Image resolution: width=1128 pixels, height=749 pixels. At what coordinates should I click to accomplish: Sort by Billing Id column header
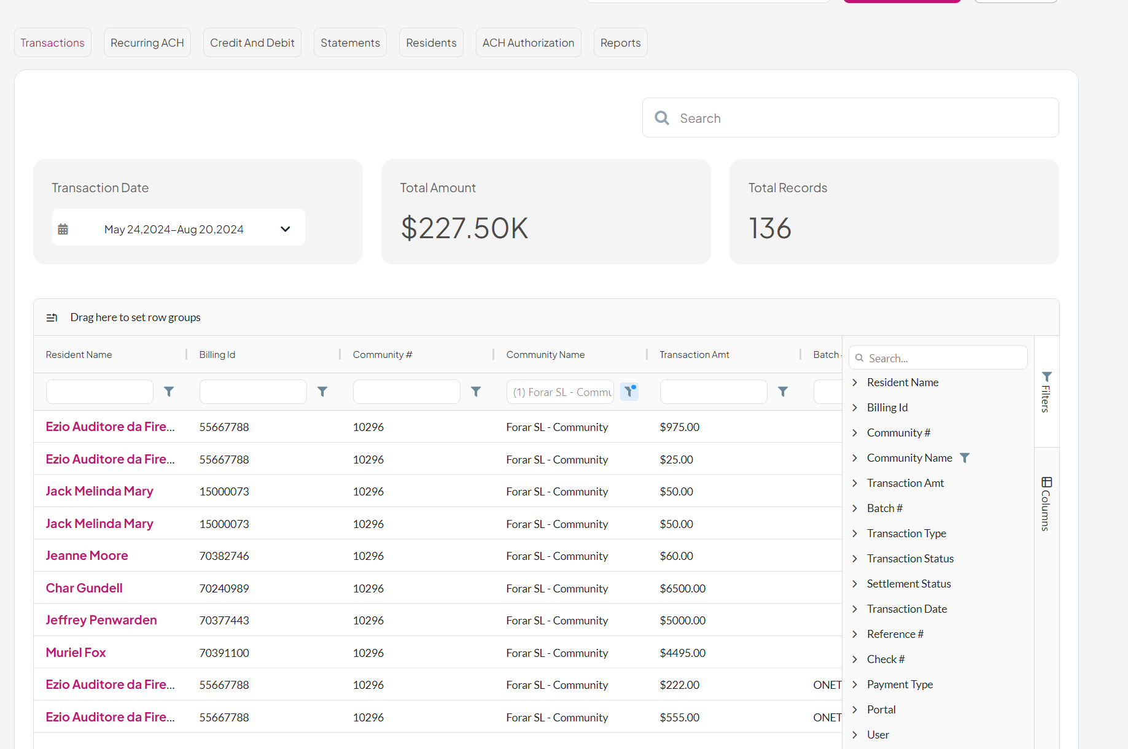(x=217, y=355)
